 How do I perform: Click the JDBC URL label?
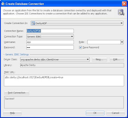[x=10, y=72]
